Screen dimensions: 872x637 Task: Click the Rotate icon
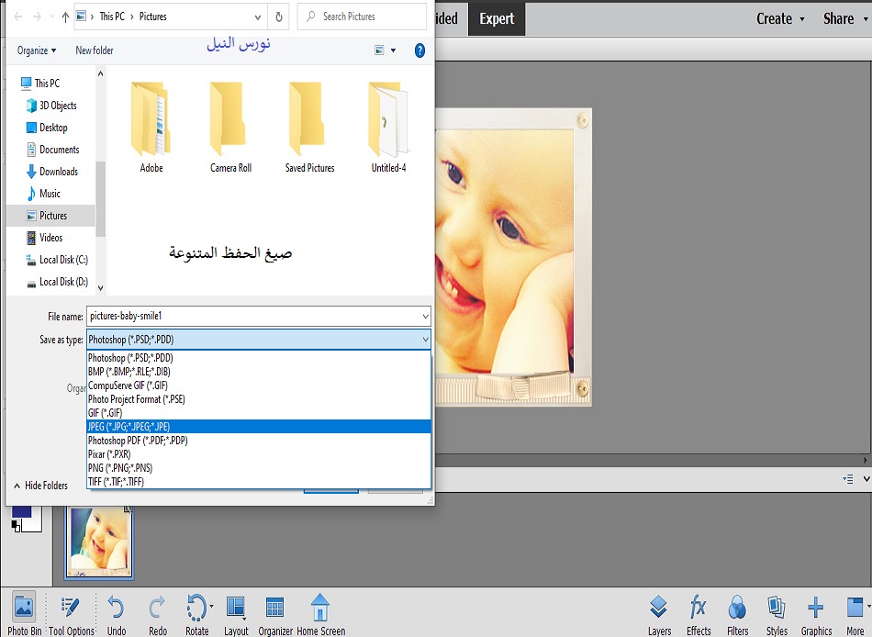[196, 613]
